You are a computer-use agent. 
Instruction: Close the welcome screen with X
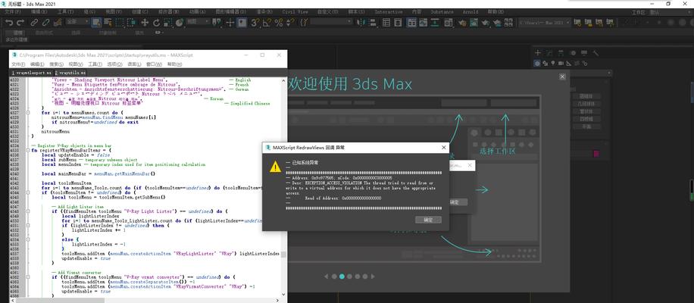click(x=562, y=77)
